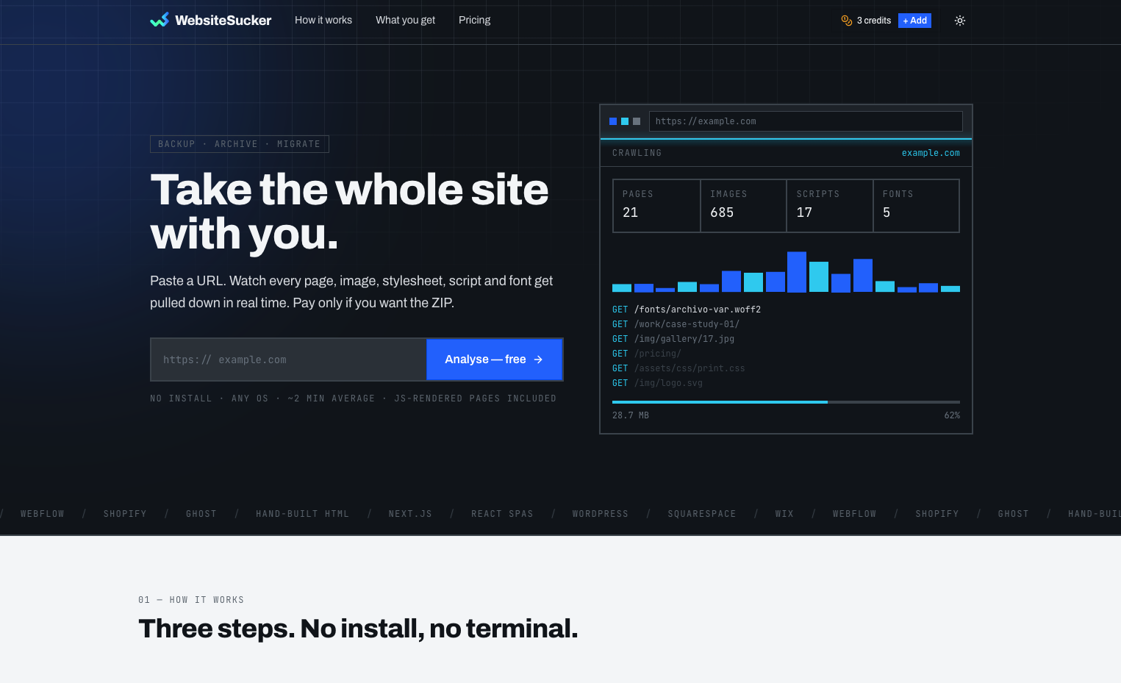Click the BACKUP · ARCHIVE · MIGRATE badge
Viewport: 1121px width, 683px height.
240,144
